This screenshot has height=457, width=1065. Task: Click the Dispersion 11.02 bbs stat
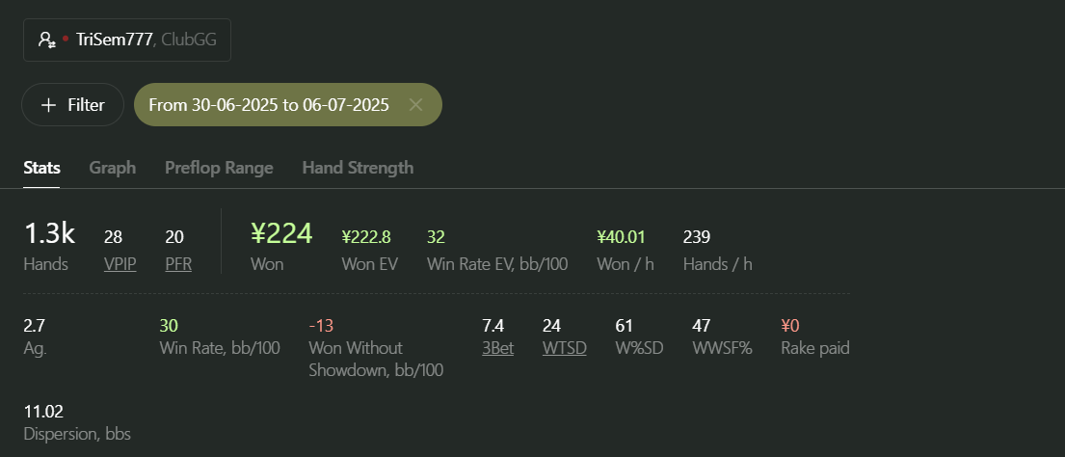tap(77, 422)
